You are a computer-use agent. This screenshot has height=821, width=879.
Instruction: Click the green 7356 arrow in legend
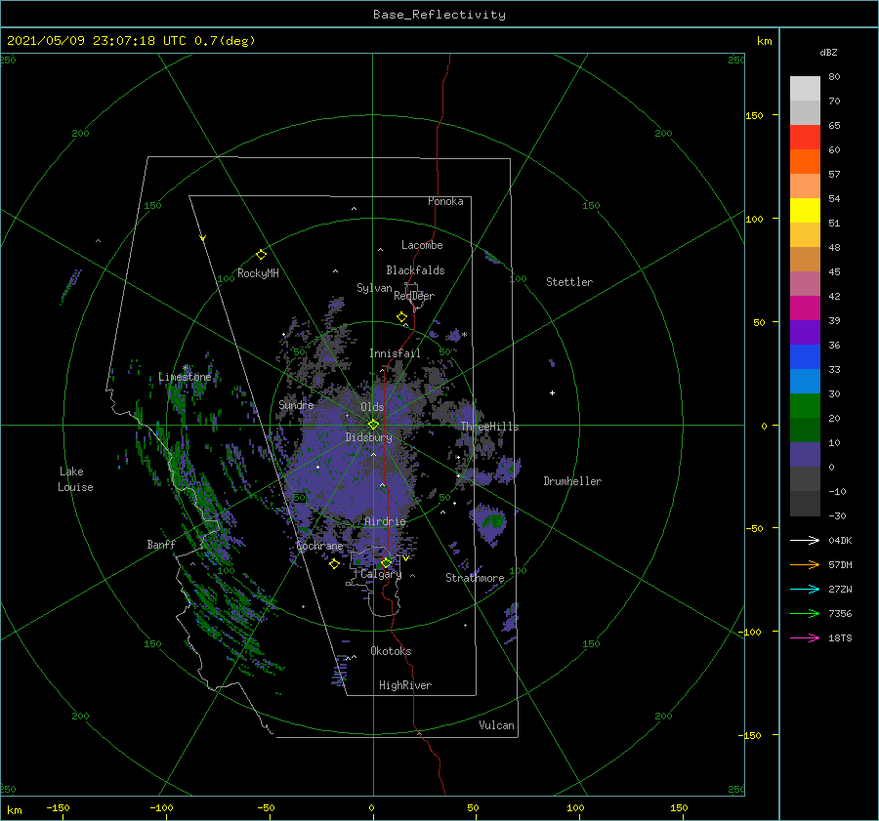point(805,614)
